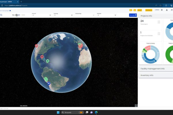Select the green pin in the Caribbean
The height and width of the screenshot is (115, 173).
click(x=48, y=61)
